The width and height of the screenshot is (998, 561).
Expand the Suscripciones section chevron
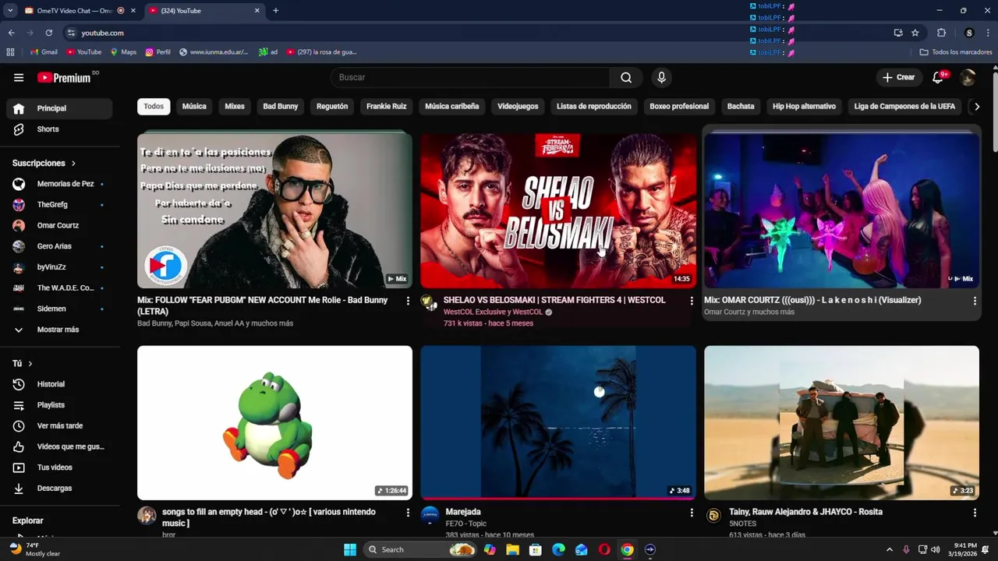click(x=74, y=164)
